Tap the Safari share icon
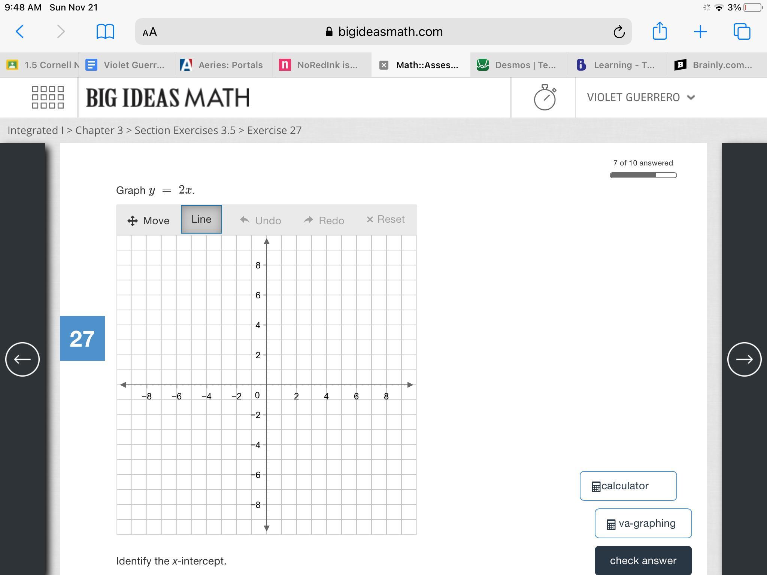 pos(660,31)
